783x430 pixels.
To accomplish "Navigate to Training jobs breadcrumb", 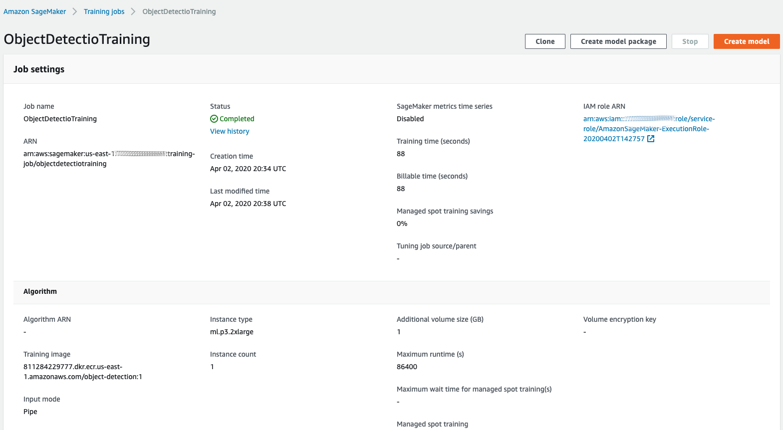I will pos(104,11).
